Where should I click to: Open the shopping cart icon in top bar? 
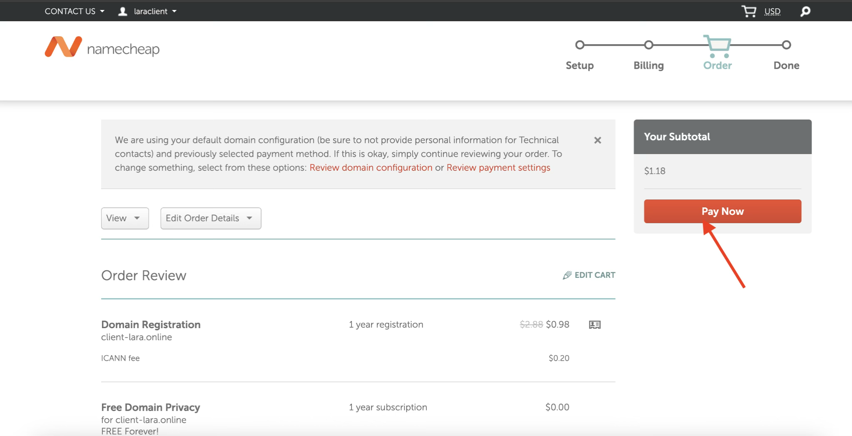point(748,11)
